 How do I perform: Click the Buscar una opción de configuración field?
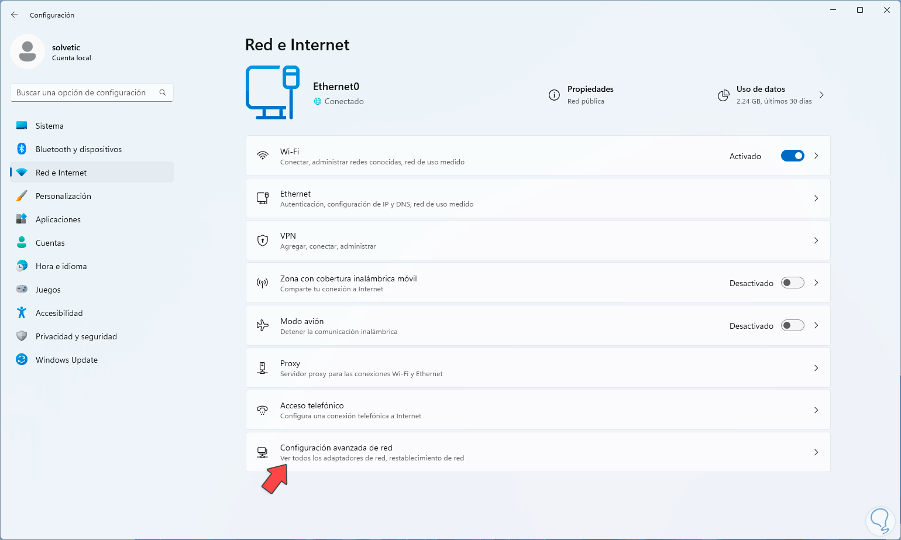point(92,92)
